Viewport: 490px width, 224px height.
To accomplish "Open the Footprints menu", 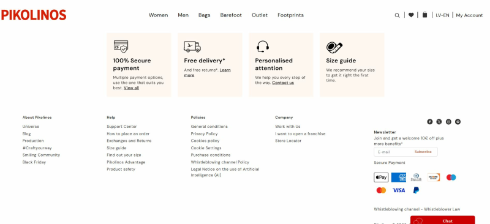I will (290, 15).
